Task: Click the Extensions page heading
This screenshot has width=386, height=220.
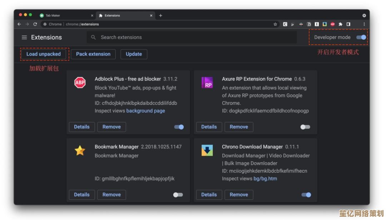Action: click(46, 37)
